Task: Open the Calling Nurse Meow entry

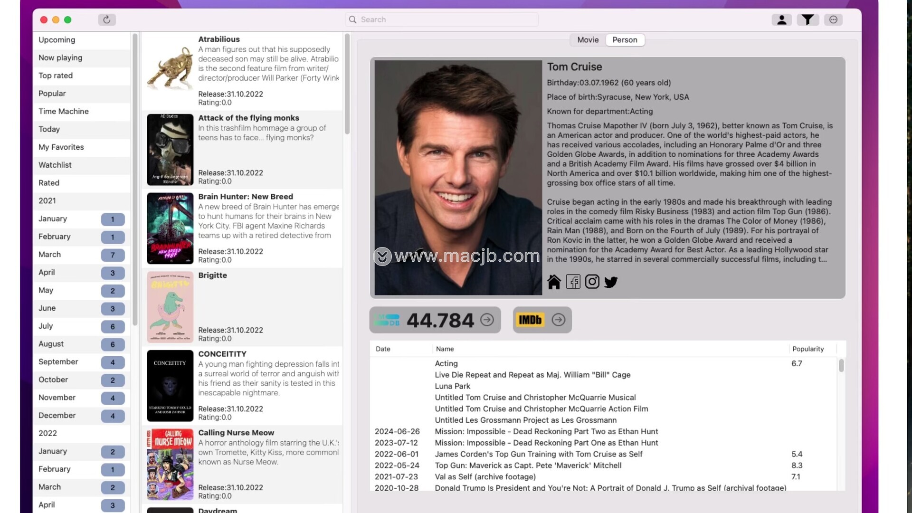Action: [x=242, y=464]
